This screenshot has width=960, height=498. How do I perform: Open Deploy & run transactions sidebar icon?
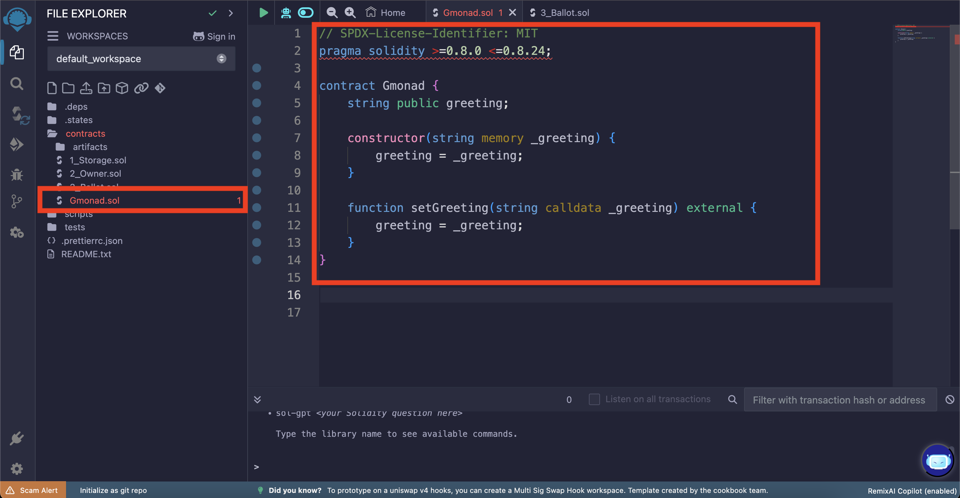coord(17,145)
